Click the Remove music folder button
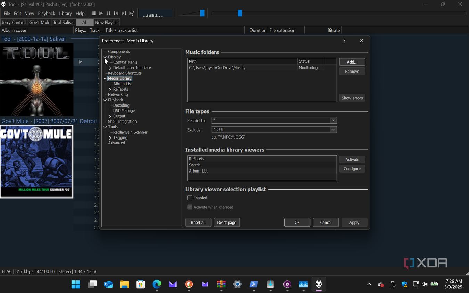Screen dimensions: 469x293 click(352, 71)
